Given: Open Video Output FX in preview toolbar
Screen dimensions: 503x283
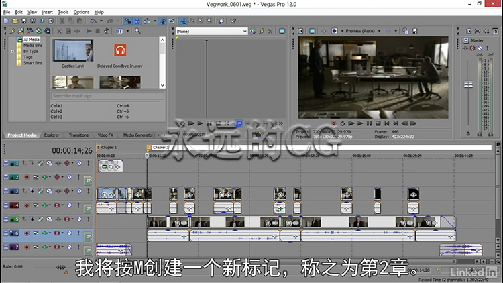Looking at the screenshot, I should click(324, 31).
